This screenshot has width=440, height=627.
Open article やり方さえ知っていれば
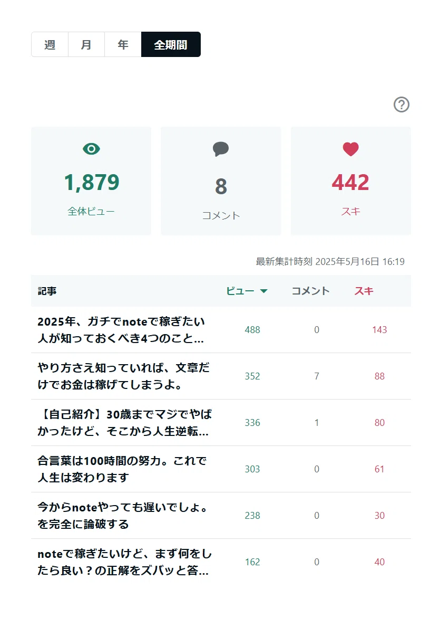click(x=123, y=376)
